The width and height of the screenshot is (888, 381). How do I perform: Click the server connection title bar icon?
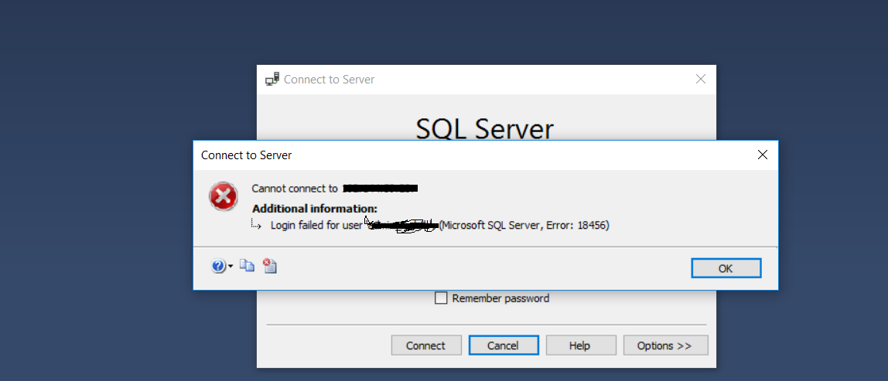[x=272, y=79]
